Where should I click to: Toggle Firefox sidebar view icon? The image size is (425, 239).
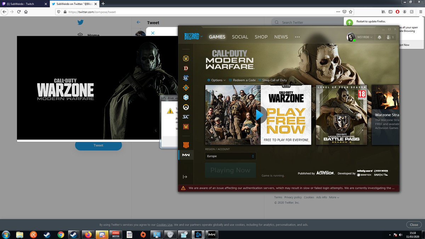tap(390, 12)
